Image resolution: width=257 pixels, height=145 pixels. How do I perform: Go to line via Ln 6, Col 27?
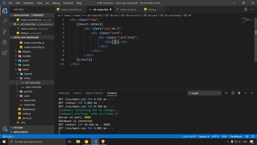(190, 137)
